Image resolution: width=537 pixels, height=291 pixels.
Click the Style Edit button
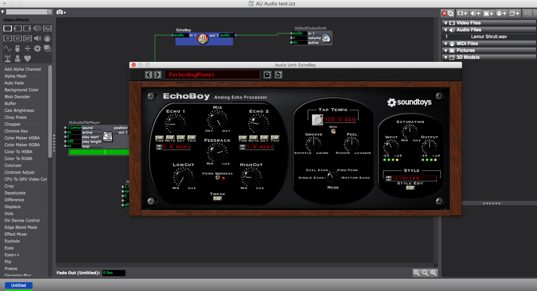click(x=410, y=188)
